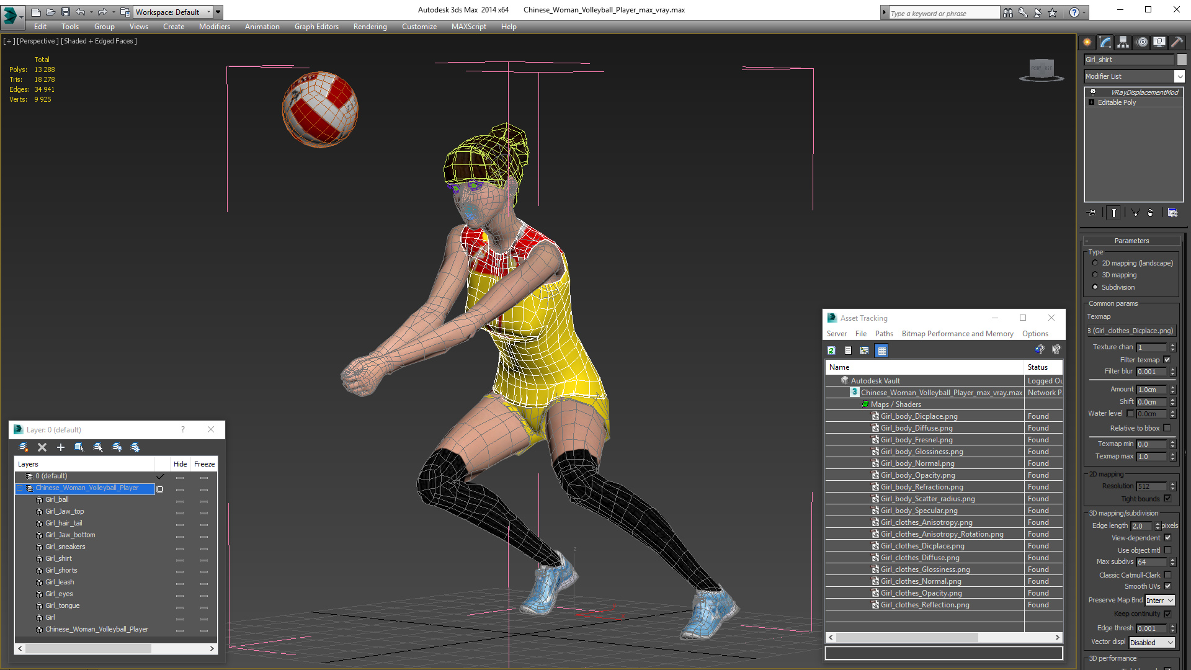Open the Workspace: Default dropdown
Image resolution: width=1191 pixels, height=670 pixels.
click(x=173, y=12)
